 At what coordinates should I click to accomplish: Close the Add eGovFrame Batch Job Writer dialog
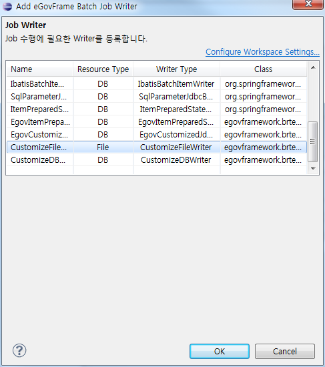click(308, 4)
